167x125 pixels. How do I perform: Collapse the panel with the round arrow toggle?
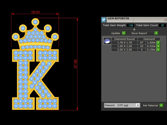point(134,29)
